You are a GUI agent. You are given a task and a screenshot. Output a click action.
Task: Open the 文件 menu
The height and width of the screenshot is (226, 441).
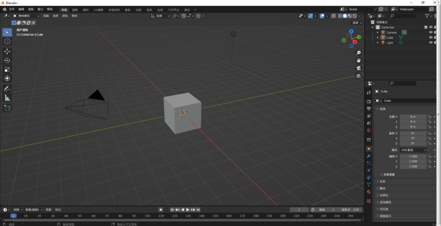(11, 9)
